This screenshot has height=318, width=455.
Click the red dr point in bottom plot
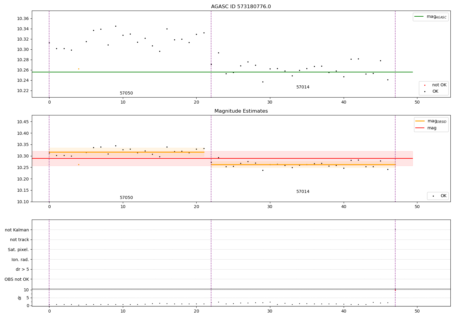click(395, 290)
